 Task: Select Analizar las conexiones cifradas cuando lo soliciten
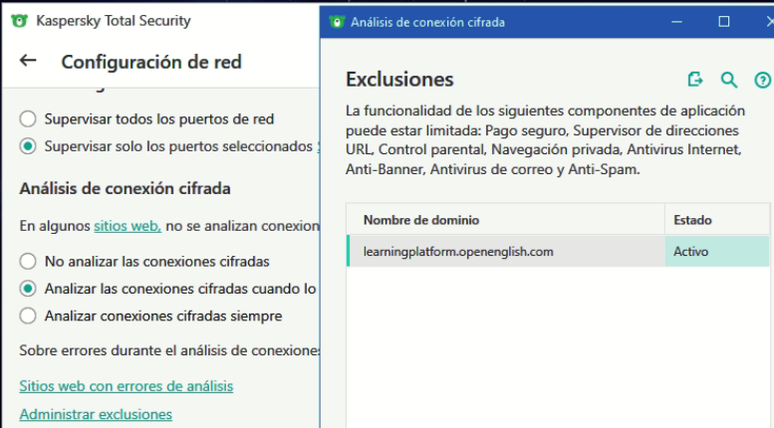point(28,289)
